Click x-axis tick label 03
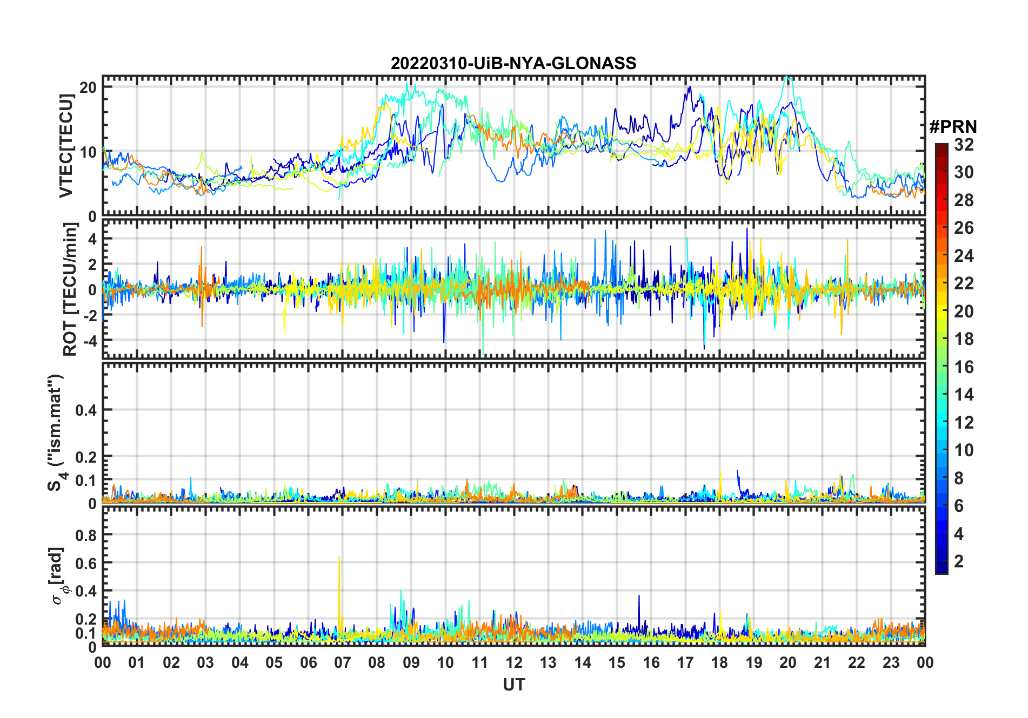 (205, 663)
